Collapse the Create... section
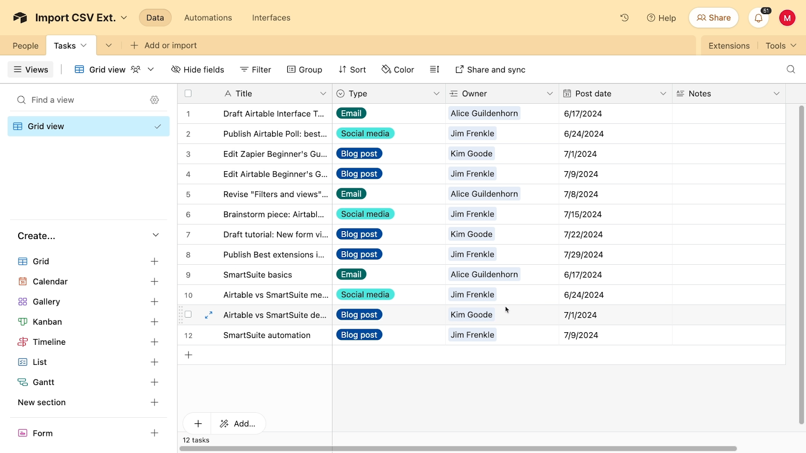Screen dimensions: 806x453 point(156,235)
